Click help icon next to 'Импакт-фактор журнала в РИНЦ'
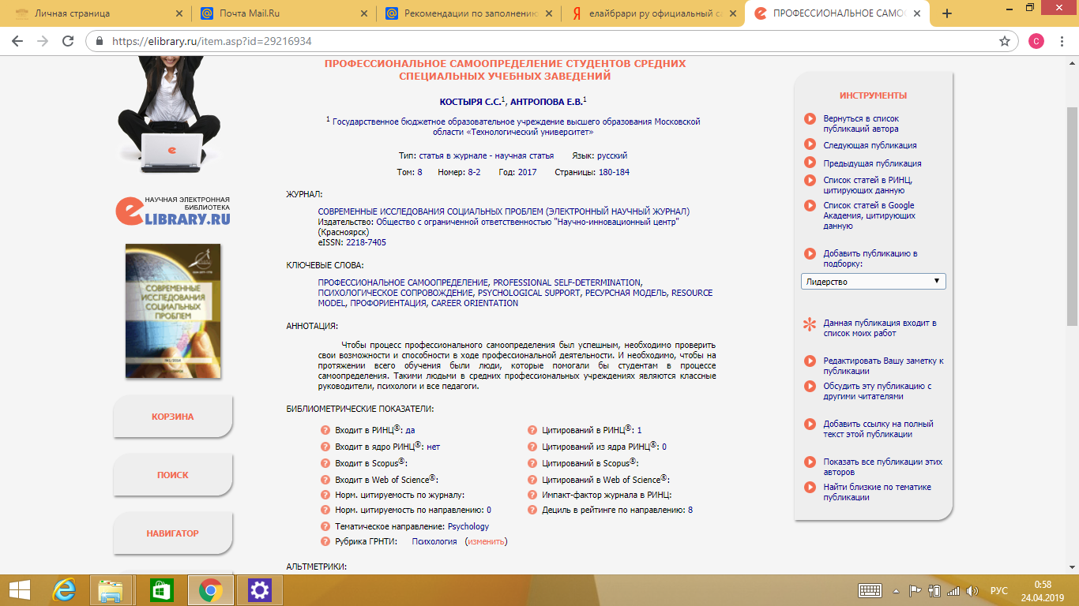The height and width of the screenshot is (606, 1079). pos(532,495)
